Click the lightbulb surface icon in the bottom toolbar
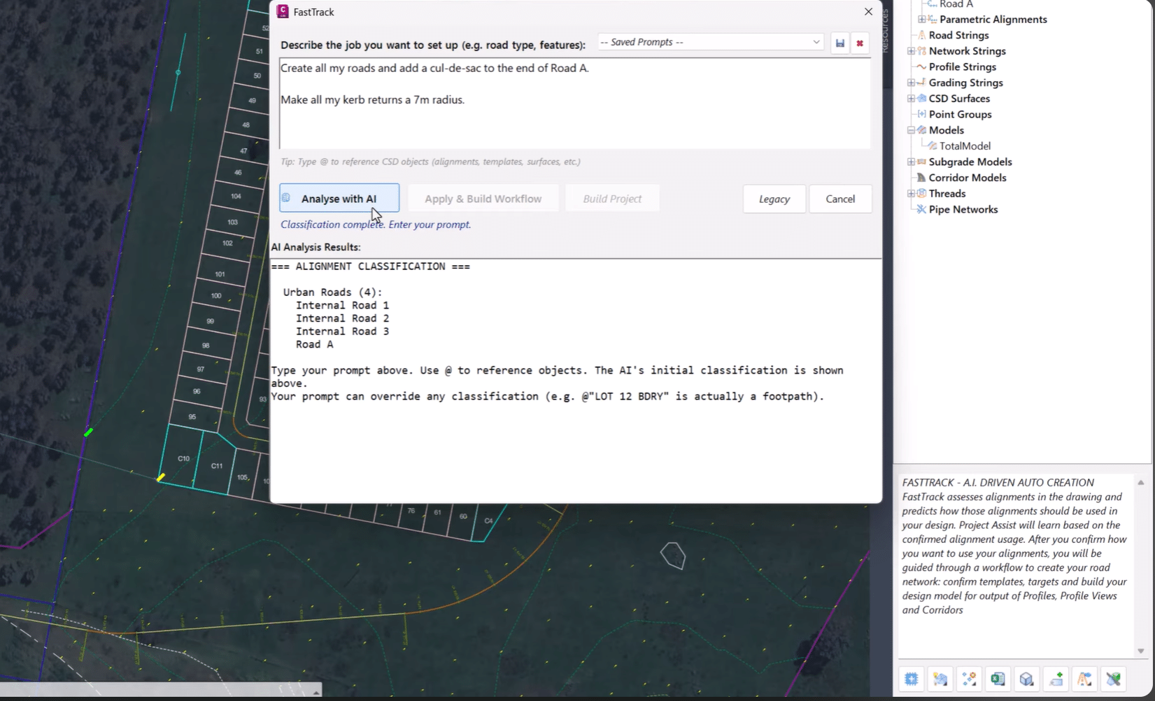 (940, 679)
